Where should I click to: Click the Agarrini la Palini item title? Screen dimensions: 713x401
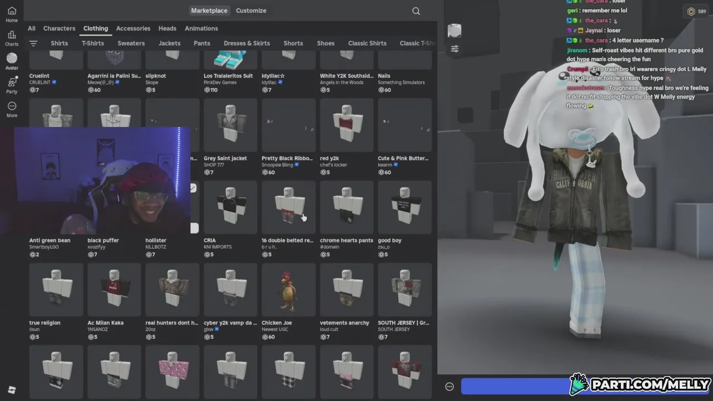114,76
